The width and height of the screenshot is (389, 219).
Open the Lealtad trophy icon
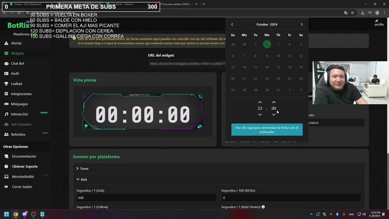[6, 84]
